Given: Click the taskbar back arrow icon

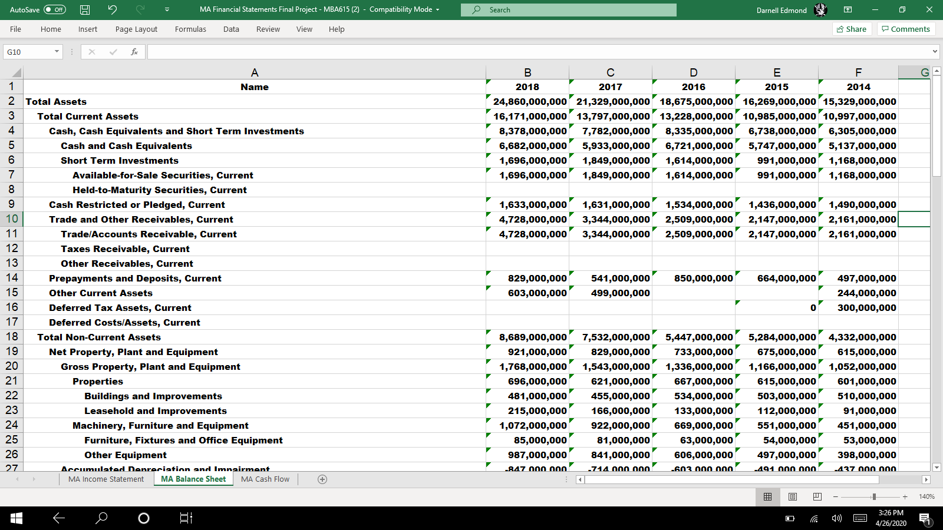Looking at the screenshot, I should point(59,518).
